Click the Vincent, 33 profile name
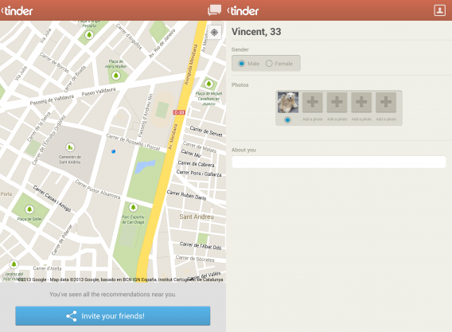The image size is (452, 332). click(256, 31)
